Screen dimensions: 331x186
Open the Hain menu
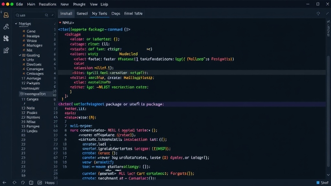(x=31, y=4)
